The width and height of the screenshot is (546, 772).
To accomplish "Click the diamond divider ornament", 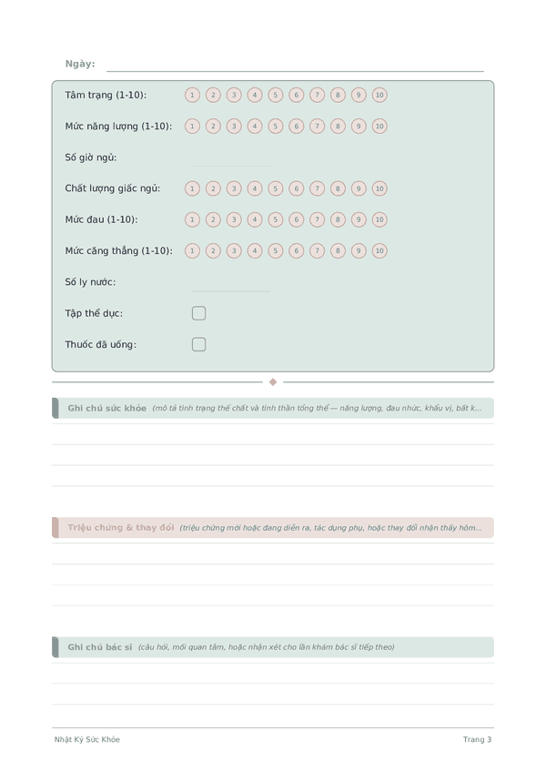I will 273,382.
